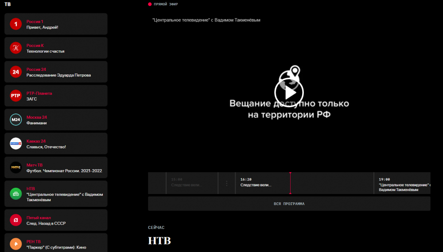Click the orange РЕН ТВ channel logo

(16, 244)
